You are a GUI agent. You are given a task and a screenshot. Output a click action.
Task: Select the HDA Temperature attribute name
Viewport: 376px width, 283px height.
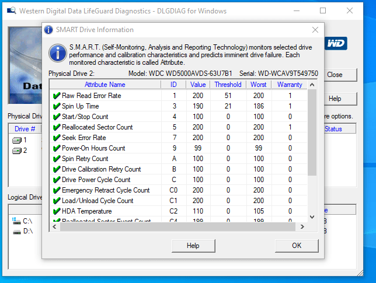pos(87,212)
